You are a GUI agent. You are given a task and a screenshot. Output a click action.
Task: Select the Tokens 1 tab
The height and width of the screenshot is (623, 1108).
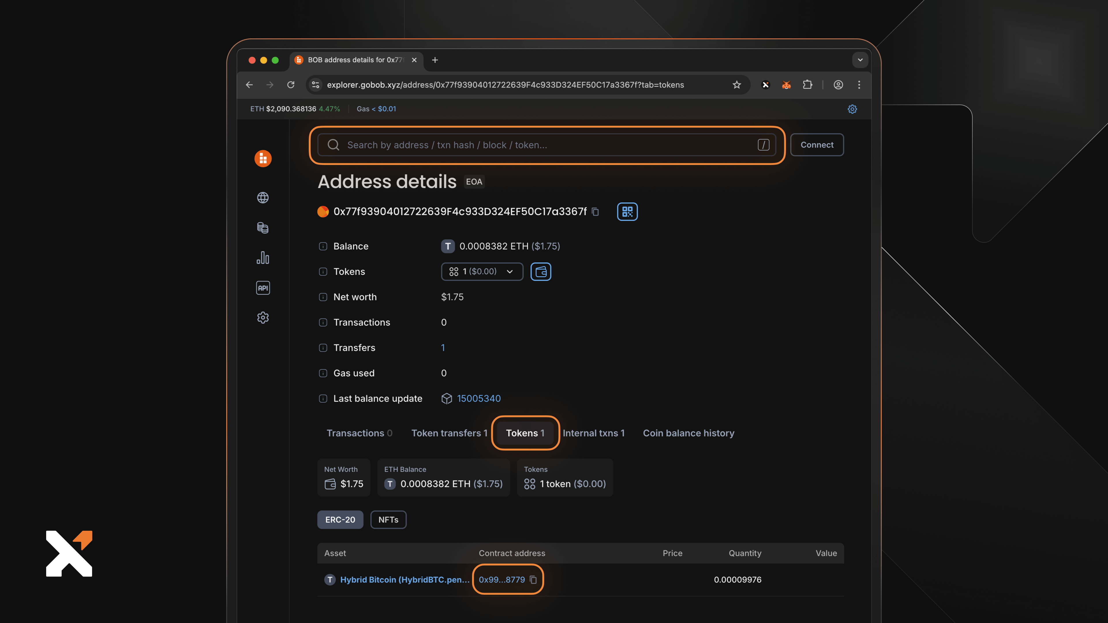point(525,433)
